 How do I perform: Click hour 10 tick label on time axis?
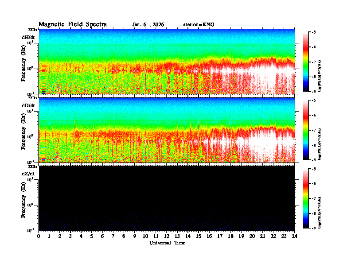pyautogui.click(x=145, y=236)
